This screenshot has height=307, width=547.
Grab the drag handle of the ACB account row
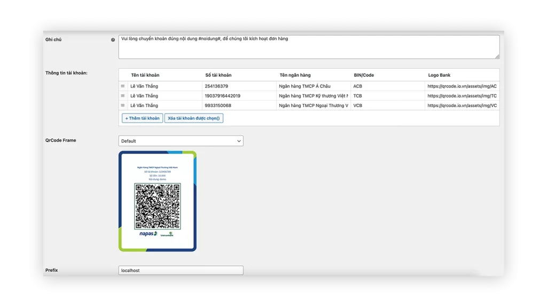(123, 86)
